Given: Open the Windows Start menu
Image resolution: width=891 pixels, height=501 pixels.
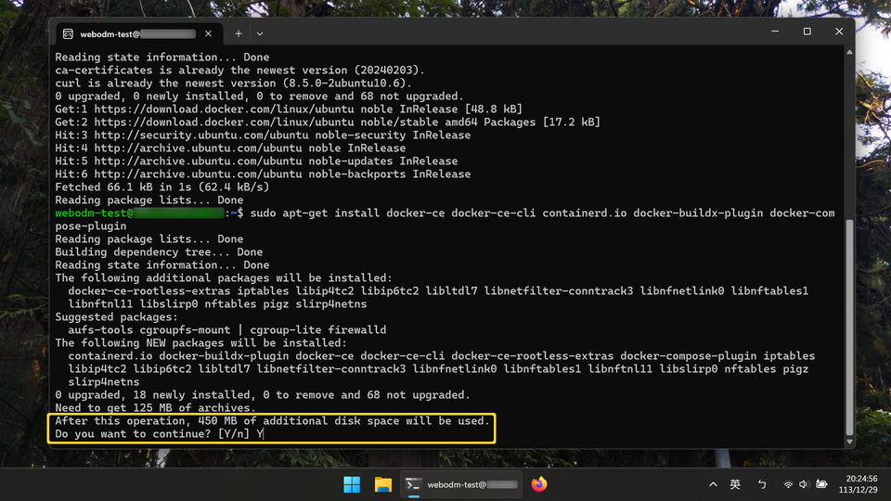Looking at the screenshot, I should coord(352,484).
